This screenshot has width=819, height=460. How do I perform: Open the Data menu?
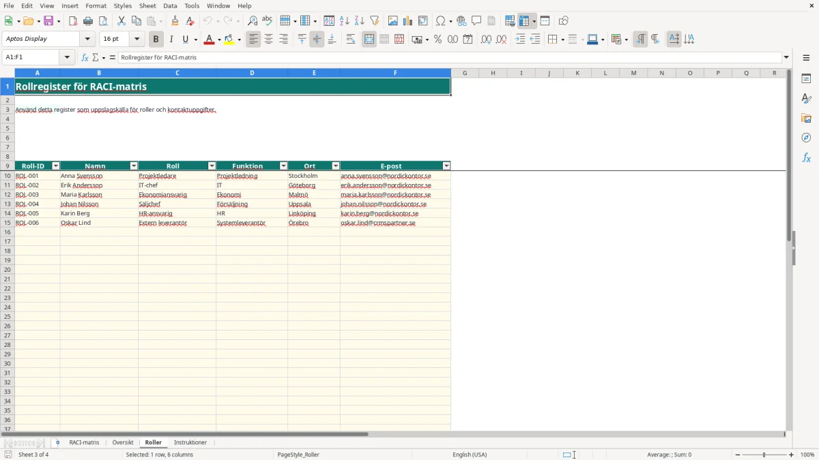[x=170, y=5]
